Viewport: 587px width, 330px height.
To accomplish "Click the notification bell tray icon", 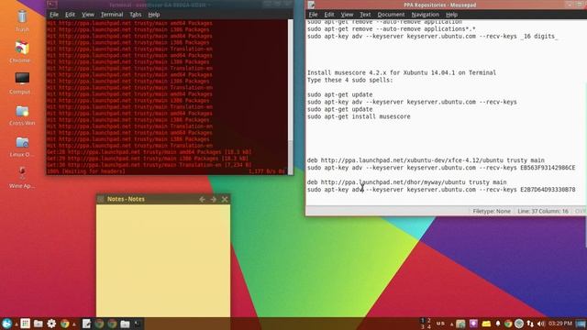I will coord(498,324).
